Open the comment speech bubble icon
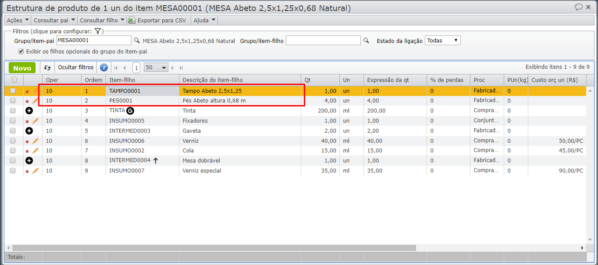Image resolution: width=598 pixels, height=265 pixels. [579, 7]
